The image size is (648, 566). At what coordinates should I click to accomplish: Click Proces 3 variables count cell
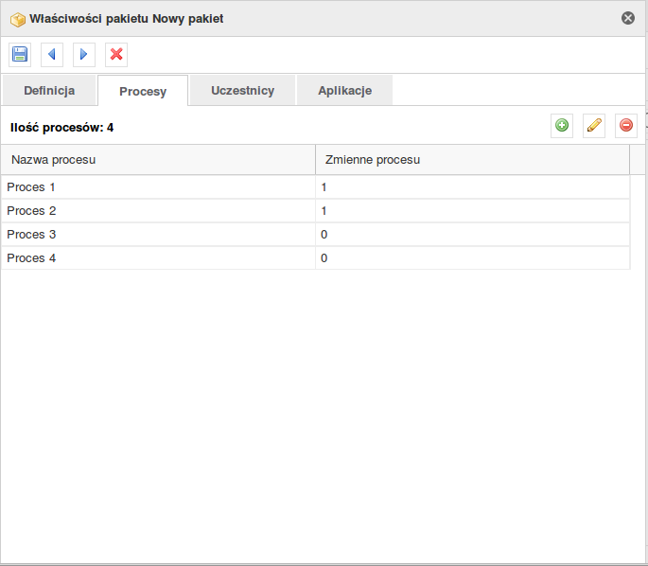click(x=473, y=235)
